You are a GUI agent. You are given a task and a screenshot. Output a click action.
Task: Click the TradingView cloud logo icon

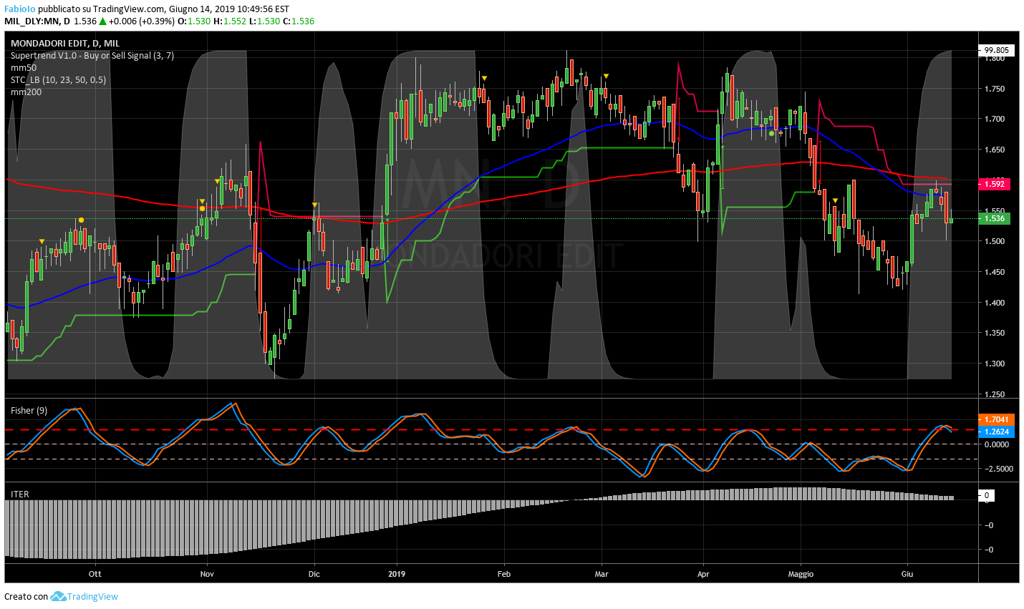58,596
